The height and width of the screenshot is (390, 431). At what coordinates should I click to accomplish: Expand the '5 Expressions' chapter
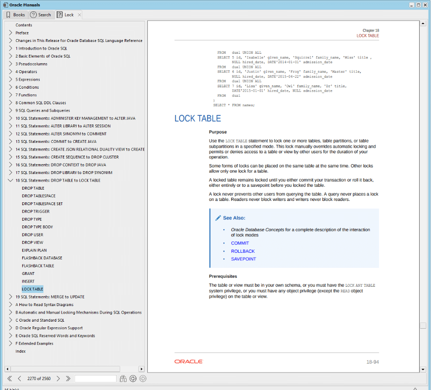pos(10,79)
